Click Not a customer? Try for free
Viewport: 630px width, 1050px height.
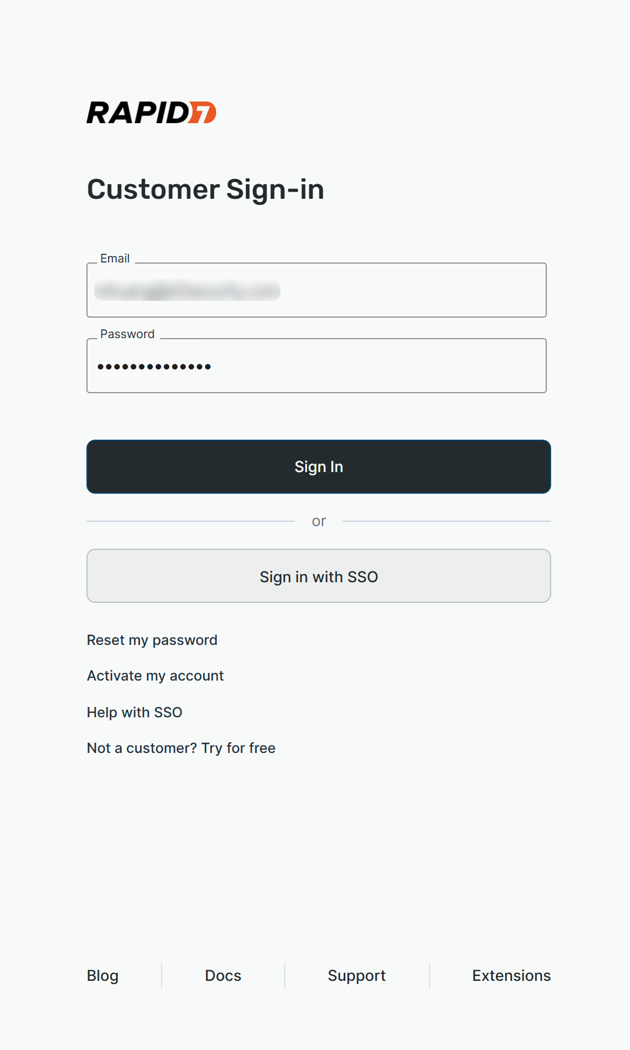[x=182, y=748]
